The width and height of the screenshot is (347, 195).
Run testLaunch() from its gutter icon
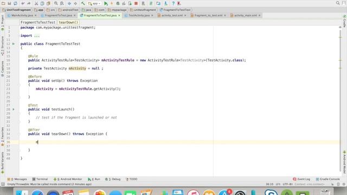click(x=14, y=109)
